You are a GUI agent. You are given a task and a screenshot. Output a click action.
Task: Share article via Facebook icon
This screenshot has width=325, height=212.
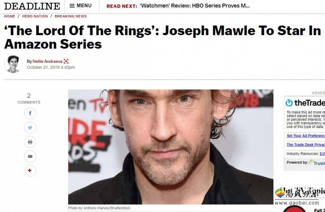(x=30, y=113)
